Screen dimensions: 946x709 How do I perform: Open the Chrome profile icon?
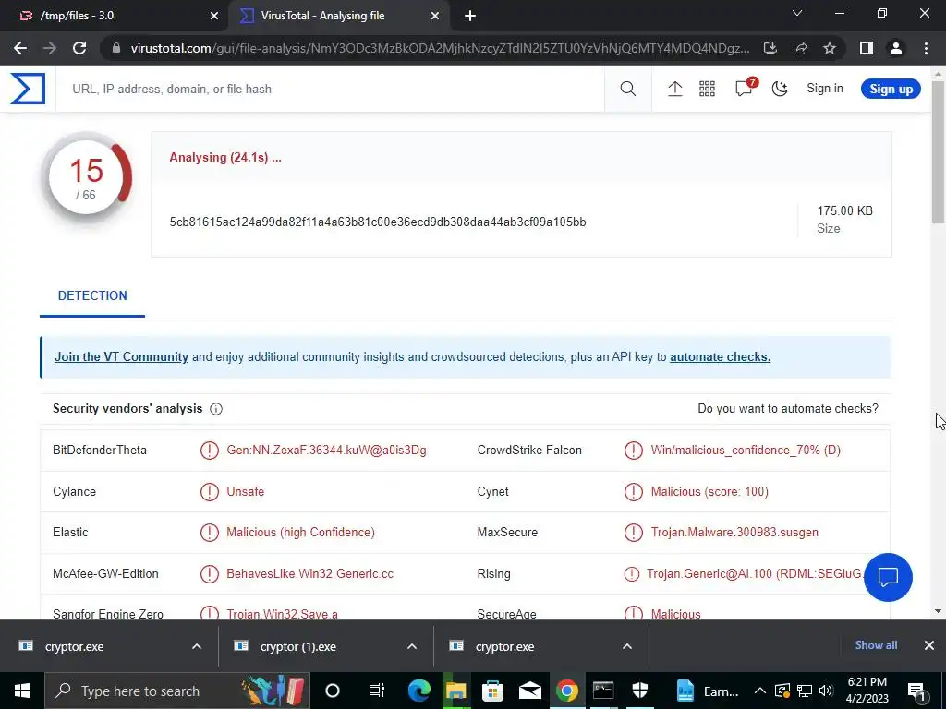click(x=896, y=48)
